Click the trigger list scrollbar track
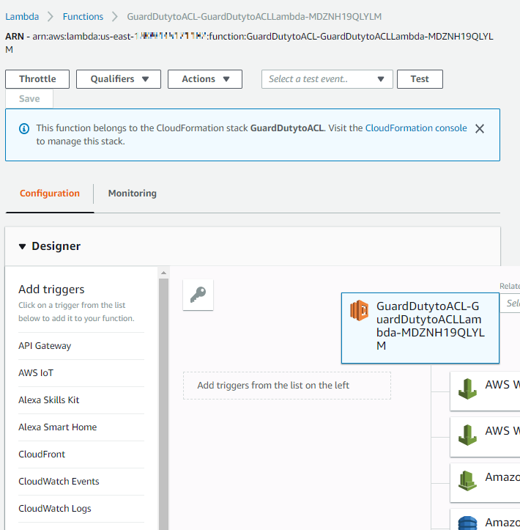This screenshot has height=530, width=520. 164,404
